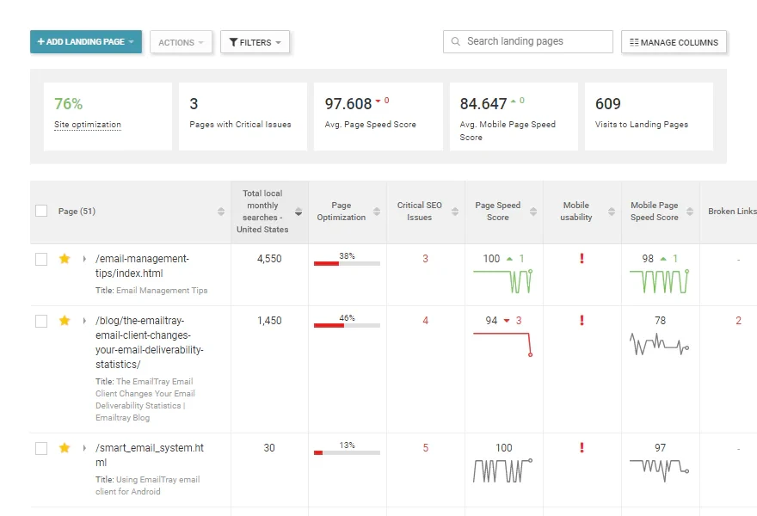The image size is (757, 516).
Task: Expand the Add Landing Page dropdown arrow
Action: tap(132, 41)
